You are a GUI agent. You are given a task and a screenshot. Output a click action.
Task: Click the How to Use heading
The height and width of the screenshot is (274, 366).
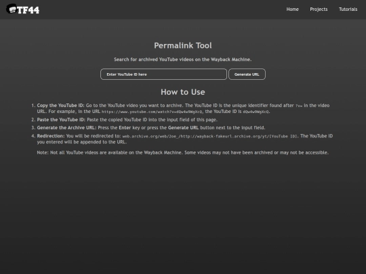point(183,92)
